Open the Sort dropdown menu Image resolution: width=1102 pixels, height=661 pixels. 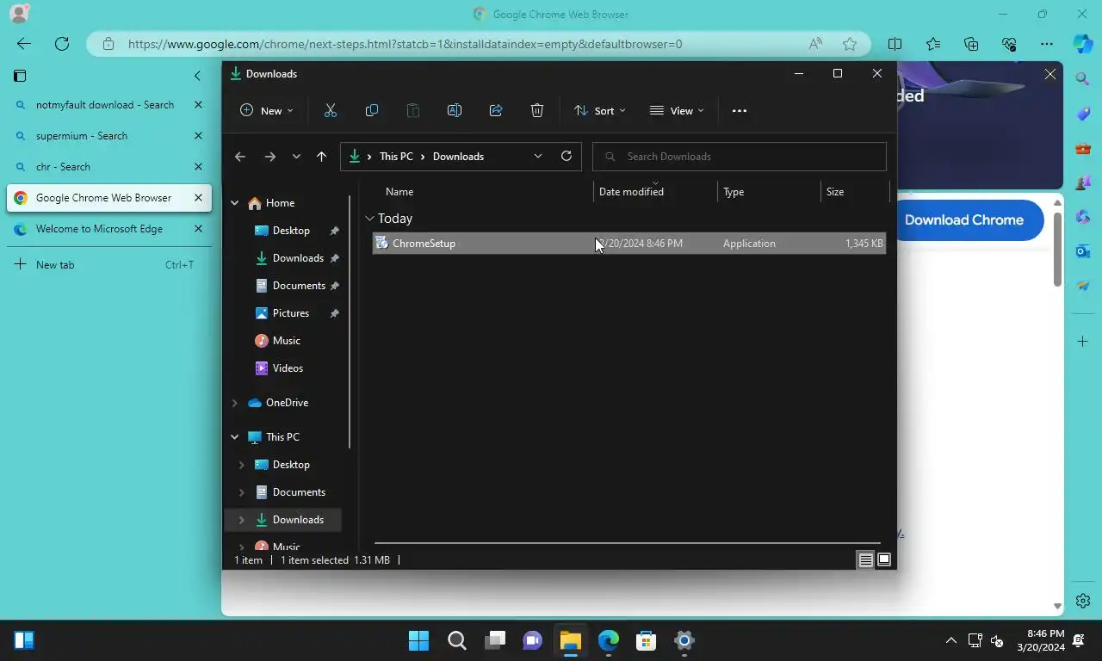click(x=600, y=110)
